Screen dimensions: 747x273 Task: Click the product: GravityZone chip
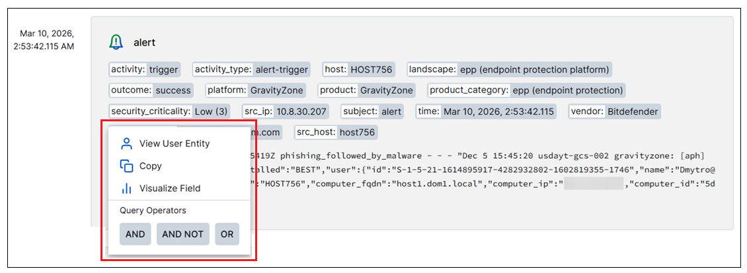tap(366, 90)
